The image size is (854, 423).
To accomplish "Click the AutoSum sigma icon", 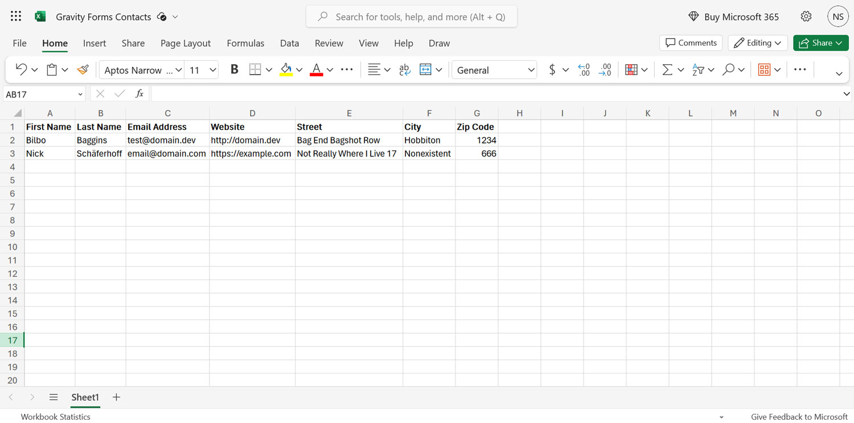I will (x=667, y=69).
